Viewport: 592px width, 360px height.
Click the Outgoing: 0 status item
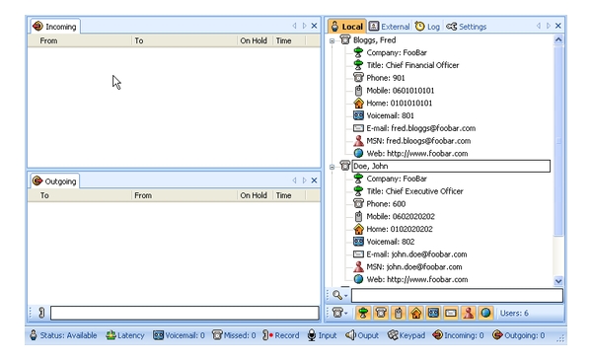(519, 335)
